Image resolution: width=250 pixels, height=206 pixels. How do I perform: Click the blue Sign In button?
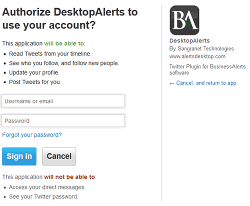(x=19, y=156)
